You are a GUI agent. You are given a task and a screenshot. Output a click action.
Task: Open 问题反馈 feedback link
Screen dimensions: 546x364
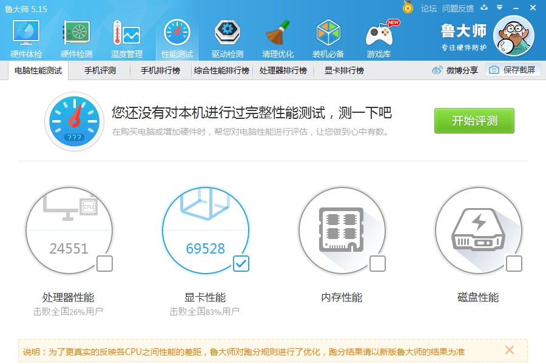458,8
